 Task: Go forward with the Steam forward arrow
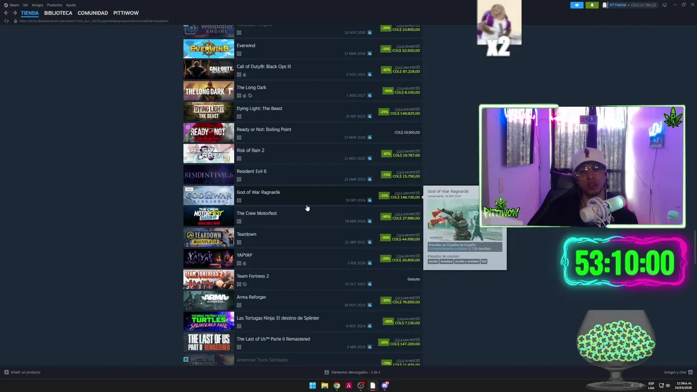click(15, 13)
